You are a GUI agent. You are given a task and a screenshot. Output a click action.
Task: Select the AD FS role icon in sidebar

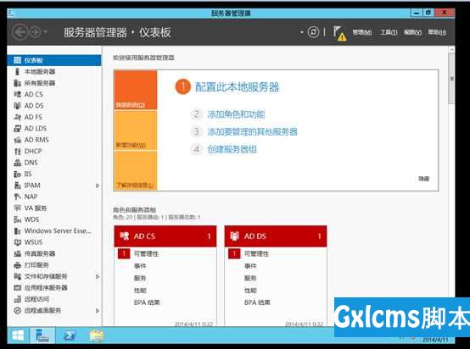coord(17,117)
